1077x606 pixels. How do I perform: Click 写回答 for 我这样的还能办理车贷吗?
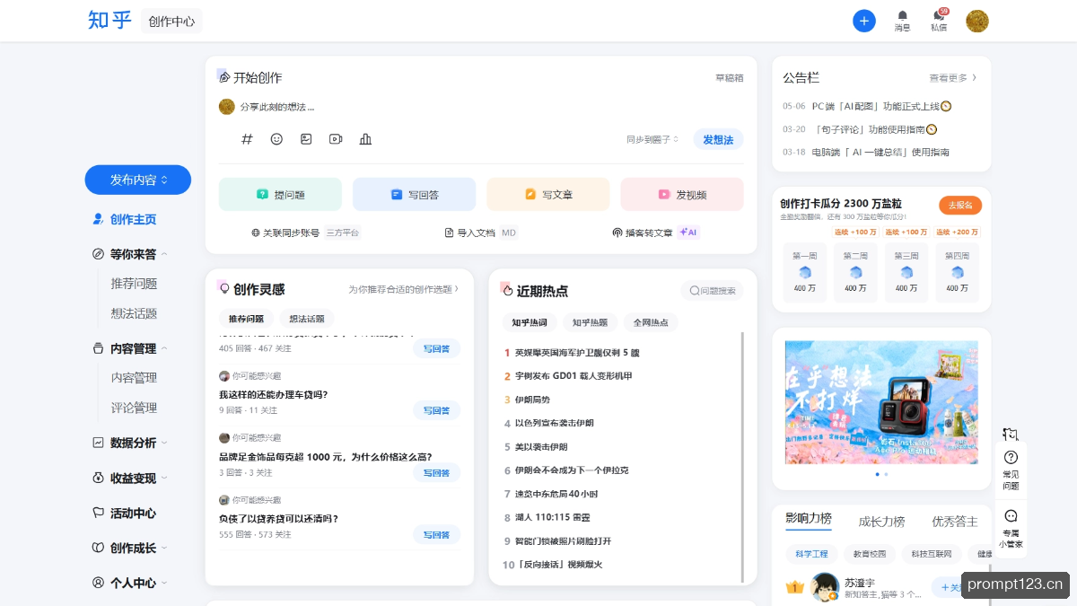(x=436, y=410)
